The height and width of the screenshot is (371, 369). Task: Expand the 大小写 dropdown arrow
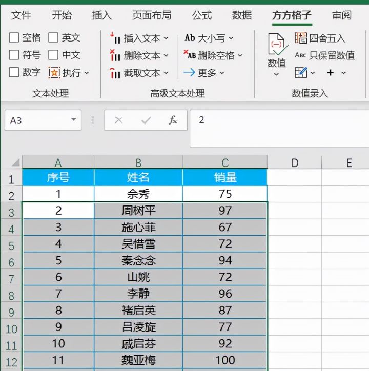(231, 38)
